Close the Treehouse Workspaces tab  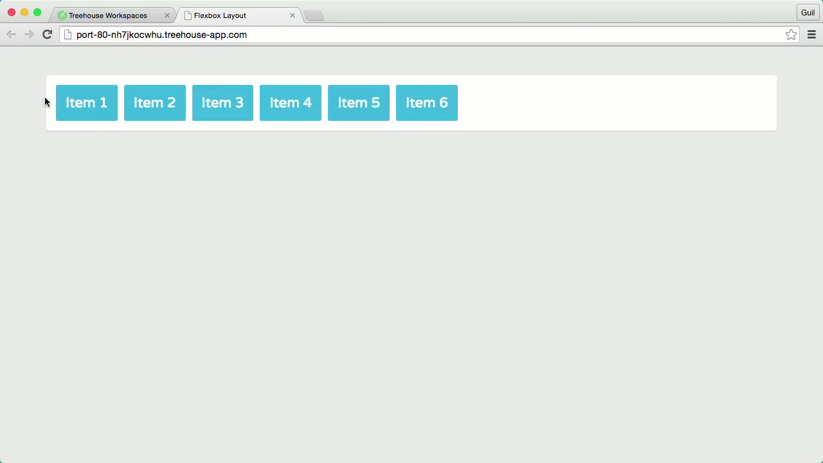coord(167,15)
